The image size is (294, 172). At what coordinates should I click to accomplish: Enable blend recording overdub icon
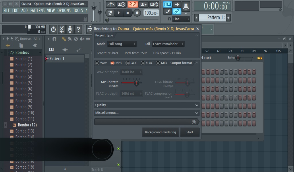[144, 4]
